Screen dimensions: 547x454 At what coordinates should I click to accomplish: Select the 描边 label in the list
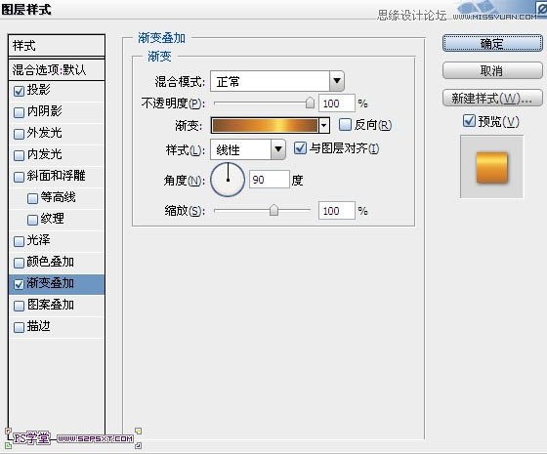coord(39,326)
